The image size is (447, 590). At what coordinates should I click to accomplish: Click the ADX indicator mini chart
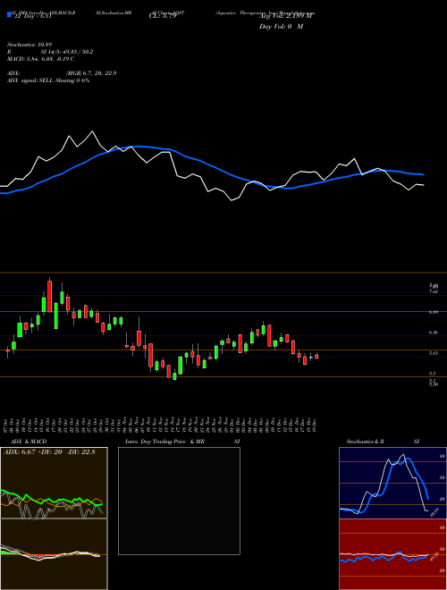tap(54, 483)
